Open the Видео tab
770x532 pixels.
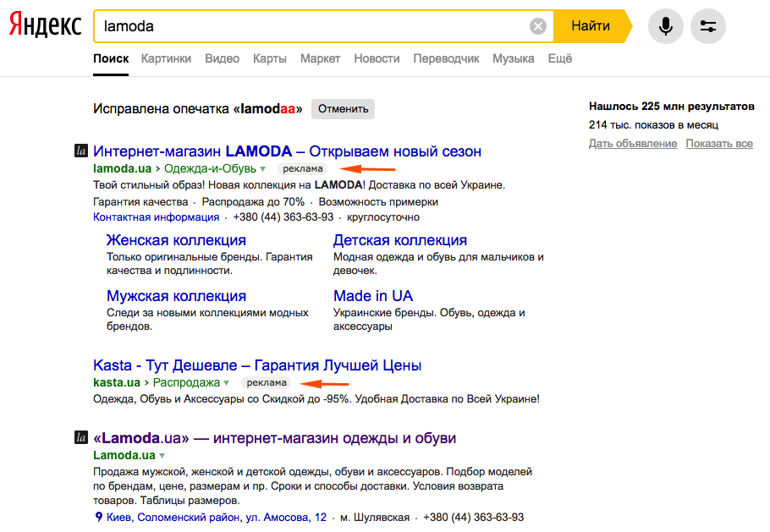point(222,59)
